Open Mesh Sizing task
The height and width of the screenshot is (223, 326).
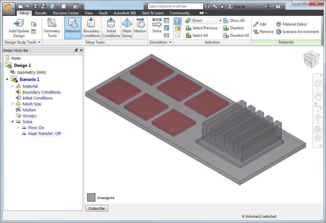point(127,28)
